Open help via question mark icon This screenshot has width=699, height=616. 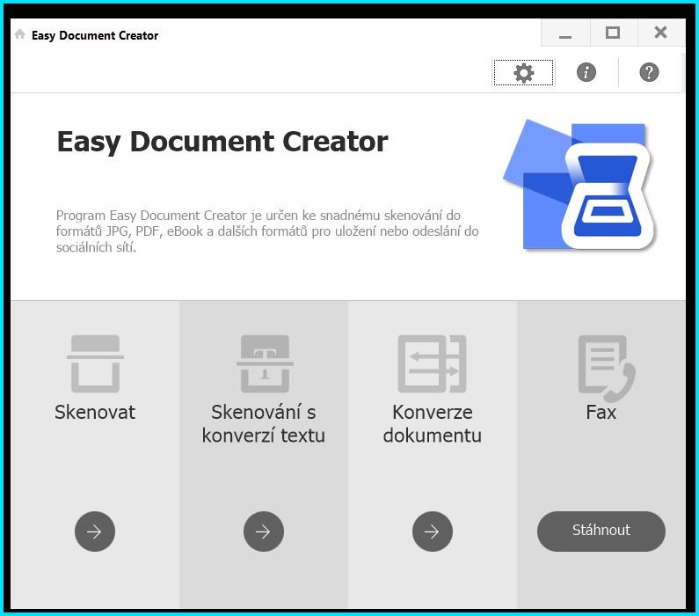(x=649, y=72)
